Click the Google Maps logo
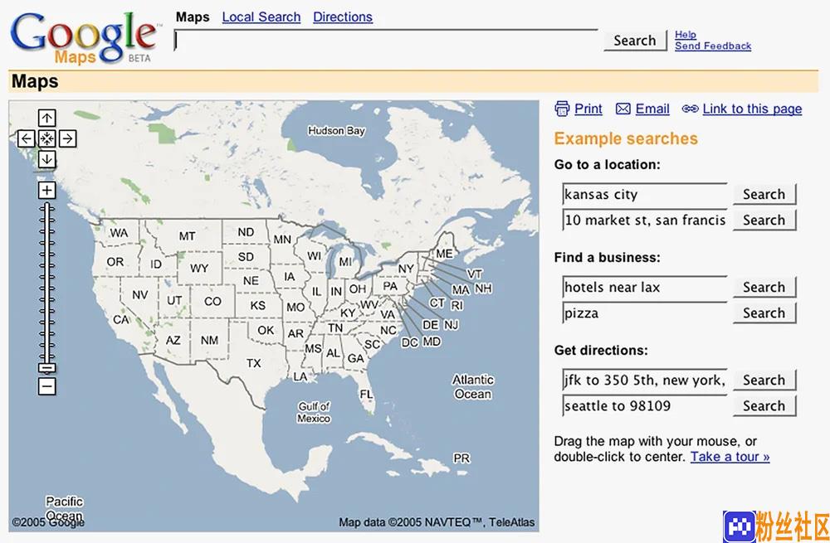Screen dimensions: 830x543 tap(84, 37)
